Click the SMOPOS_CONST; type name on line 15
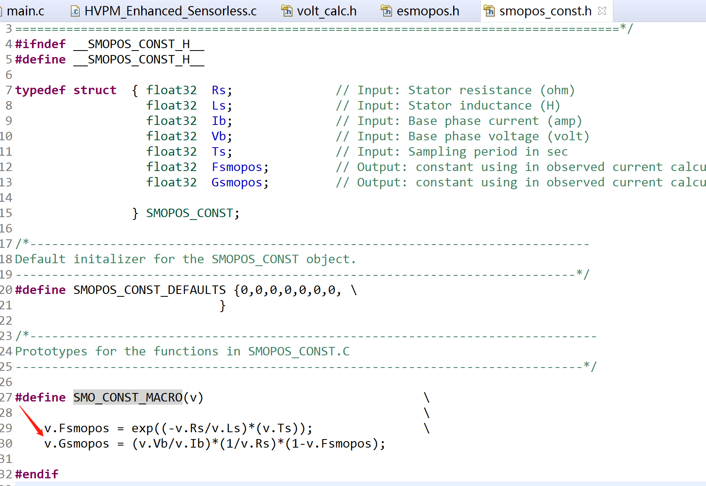The image size is (706, 486). point(193,213)
